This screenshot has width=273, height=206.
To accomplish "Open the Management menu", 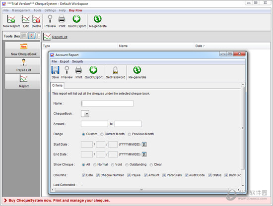I will (21, 10).
